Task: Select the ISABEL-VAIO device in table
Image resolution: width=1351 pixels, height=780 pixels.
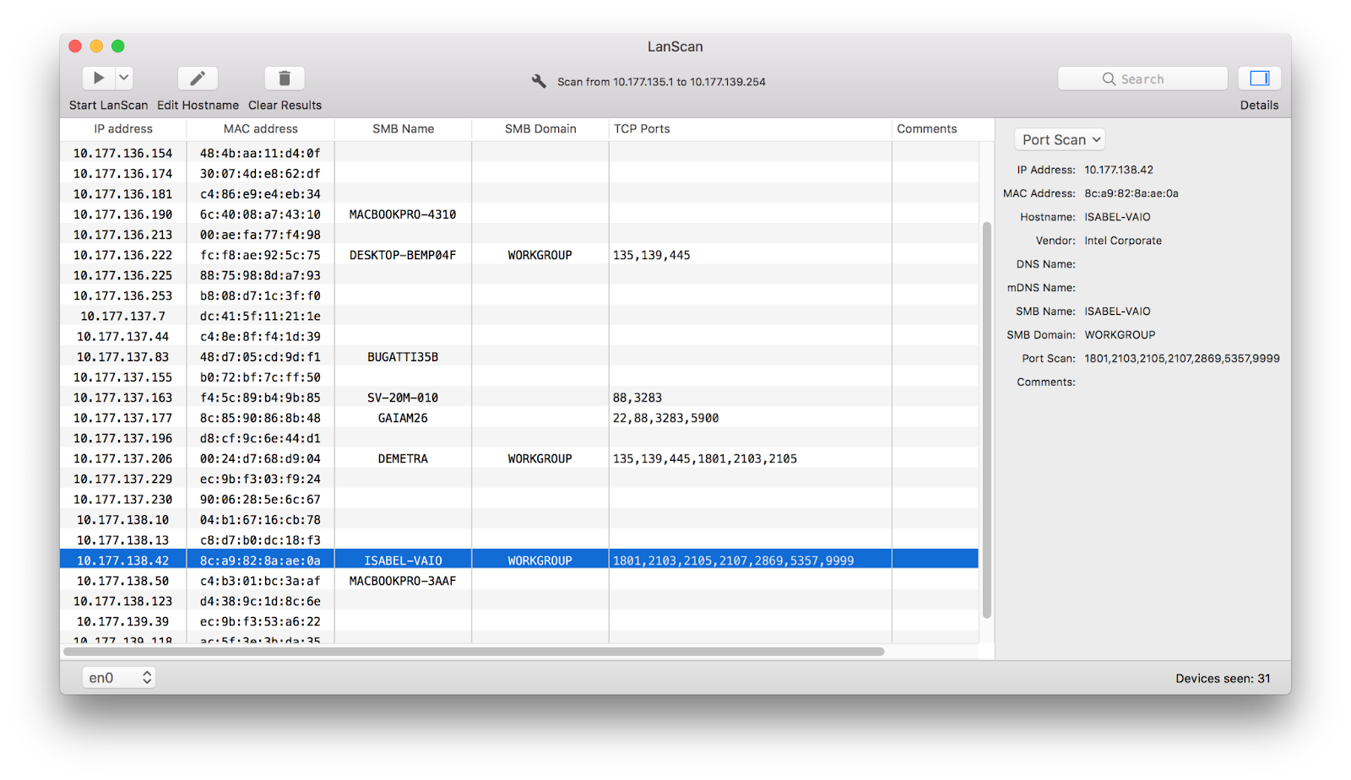Action: point(519,561)
